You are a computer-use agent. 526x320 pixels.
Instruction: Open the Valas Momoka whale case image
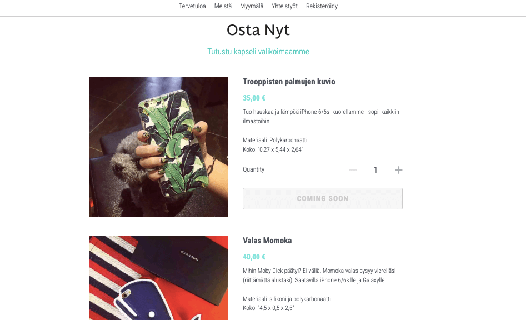(x=158, y=278)
